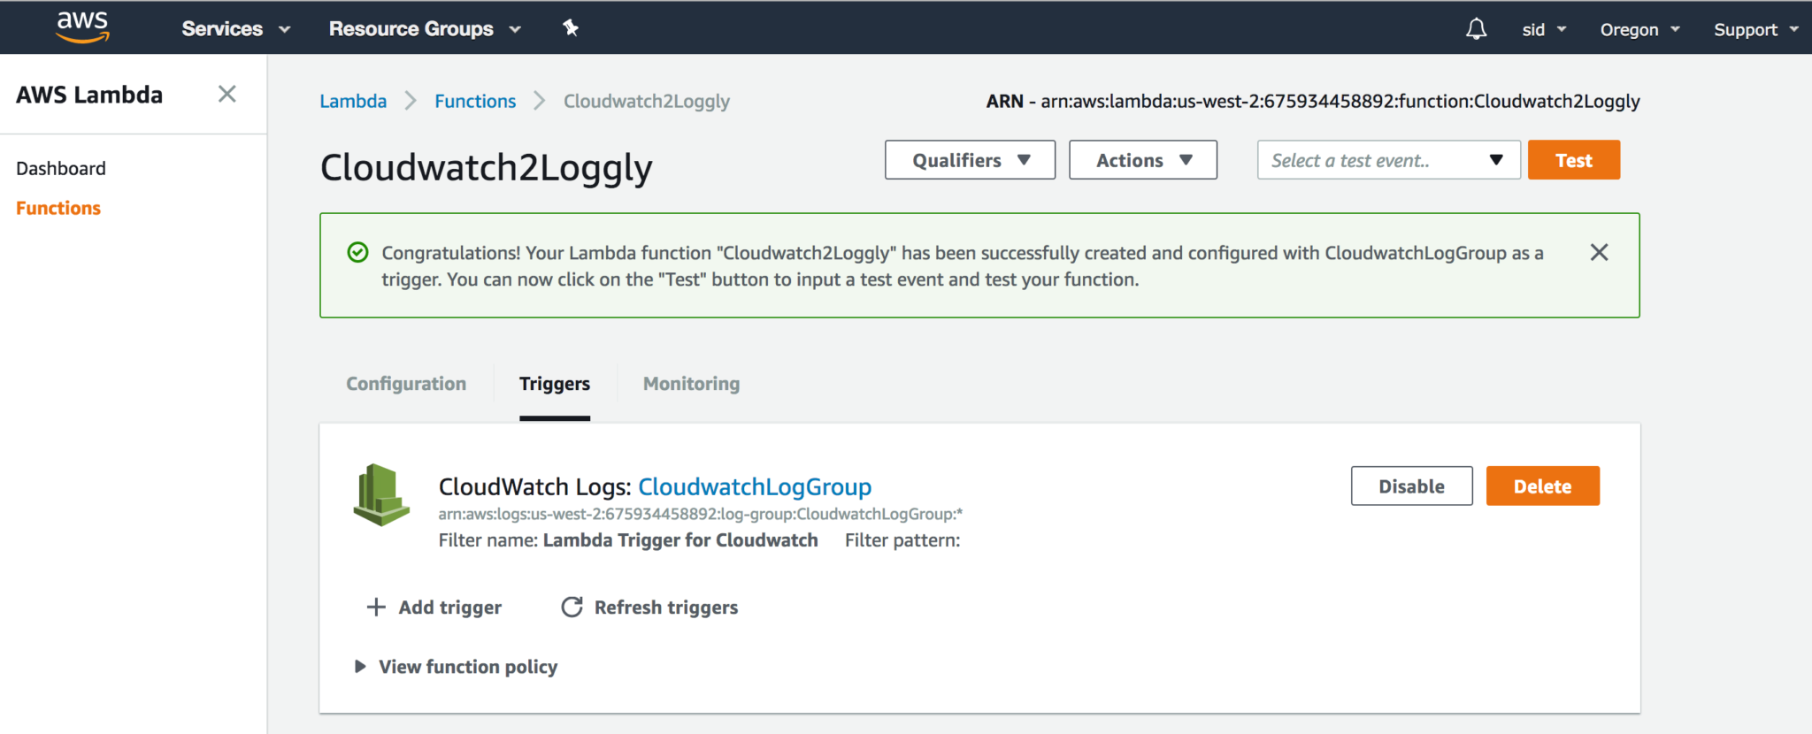Click the Cloudwatch2Loggly breadcrumb text
Image resolution: width=1812 pixels, height=734 pixels.
pyautogui.click(x=647, y=102)
